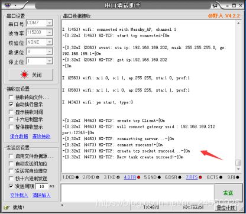
Task: Enable 十六进制显示 checkbox
Action: point(11,119)
